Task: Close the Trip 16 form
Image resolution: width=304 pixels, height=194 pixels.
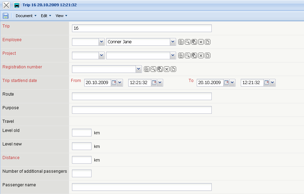Action: pos(6,5)
